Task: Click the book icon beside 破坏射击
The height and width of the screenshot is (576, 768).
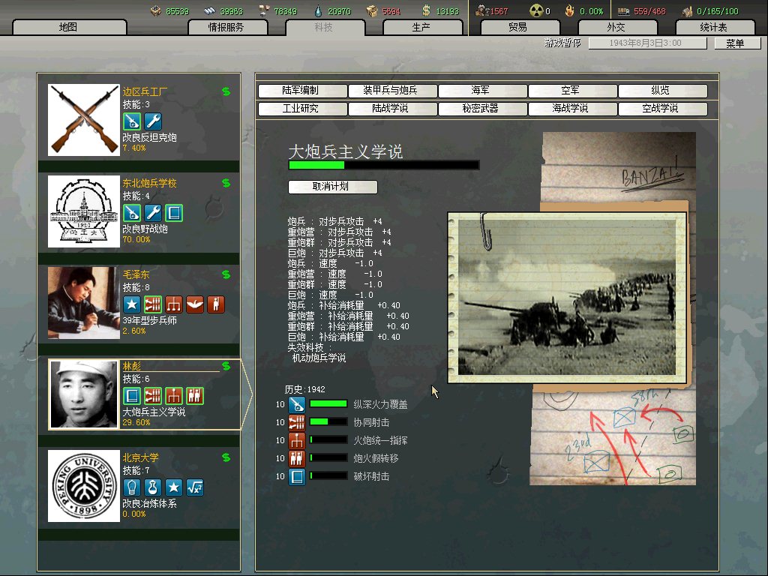Action: point(297,476)
